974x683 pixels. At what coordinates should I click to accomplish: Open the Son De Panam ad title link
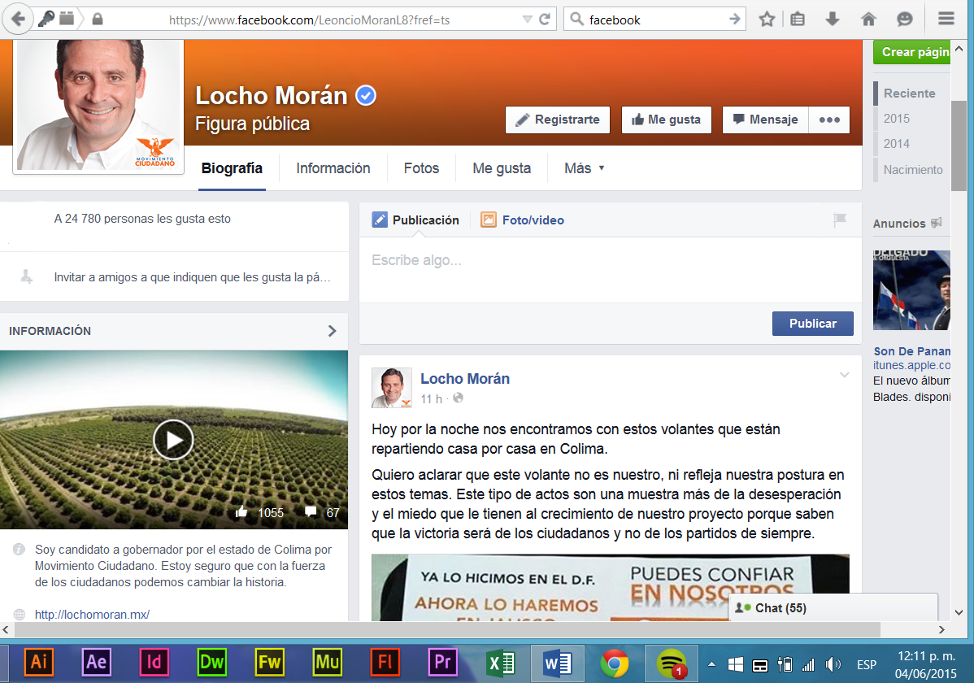[911, 351]
